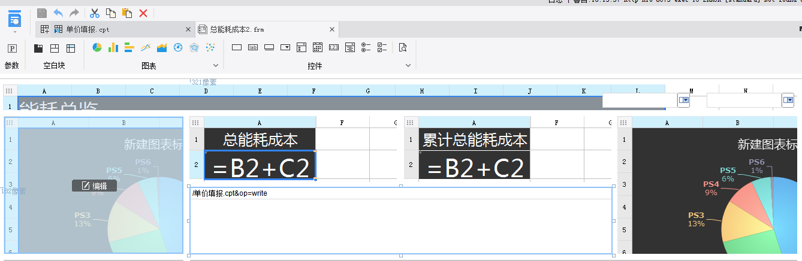The height and width of the screenshot is (261, 802).
Task: Cut the selection with the scissors icon
Action: coord(95,13)
